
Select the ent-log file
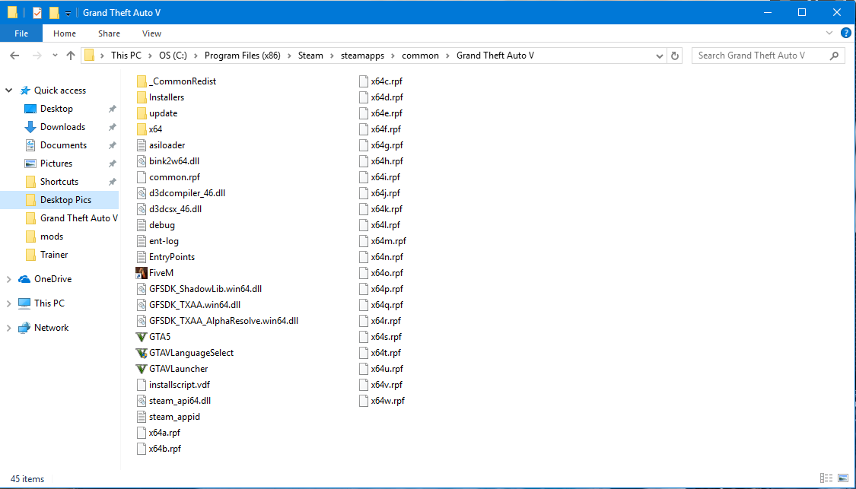pos(164,241)
